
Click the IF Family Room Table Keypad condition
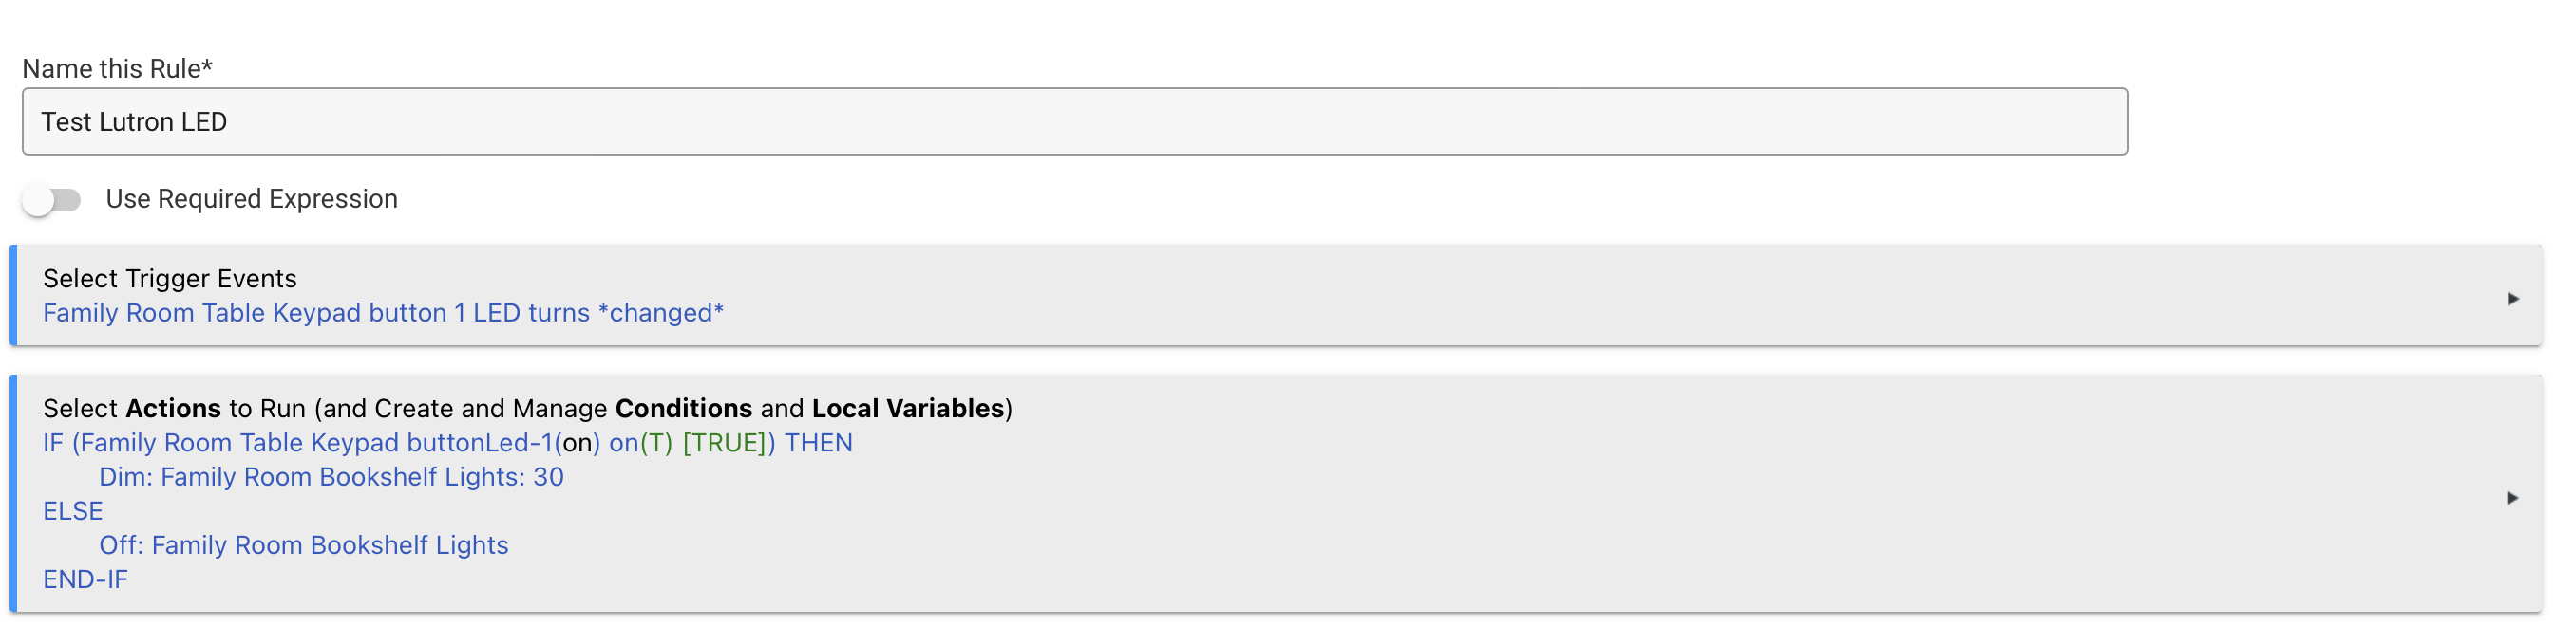(300, 443)
